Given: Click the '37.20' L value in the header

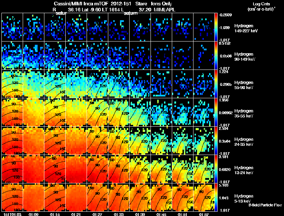Looking at the screenshot, I should tap(145, 10).
